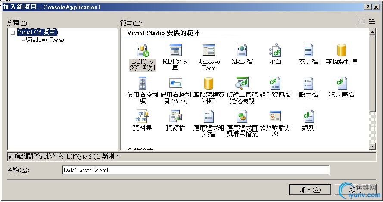Choose the 資料集 template icon

click(x=143, y=116)
